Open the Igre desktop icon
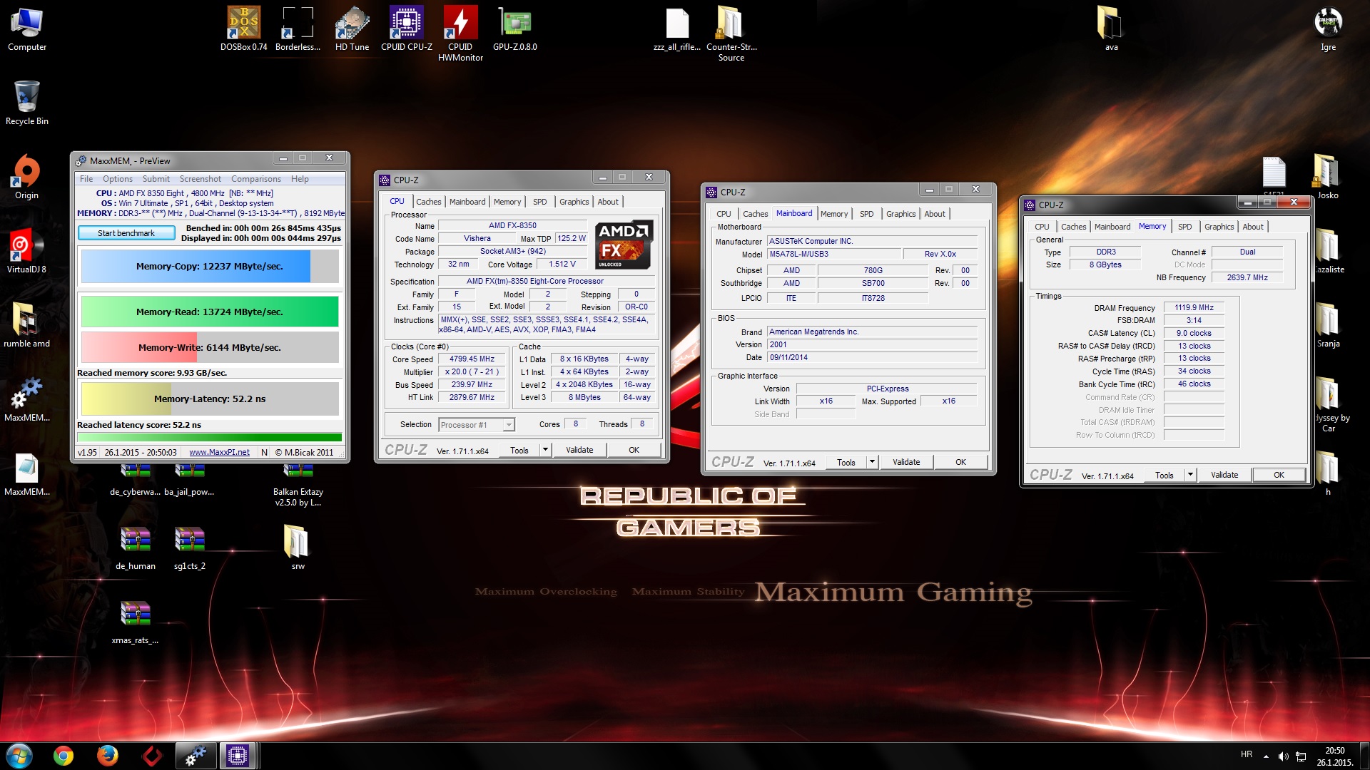 (1328, 29)
